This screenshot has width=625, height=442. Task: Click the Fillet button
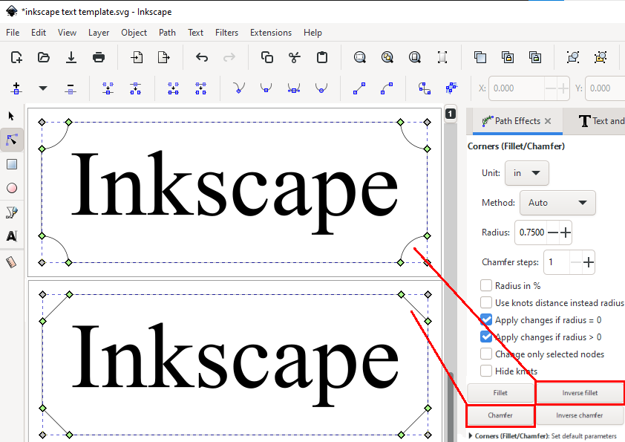tap(500, 393)
